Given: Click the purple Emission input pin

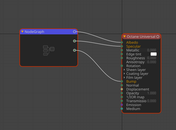Looking at the screenshot, I should (x=122, y=105).
